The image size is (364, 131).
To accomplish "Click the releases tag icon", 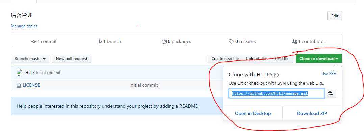I will (231, 42).
